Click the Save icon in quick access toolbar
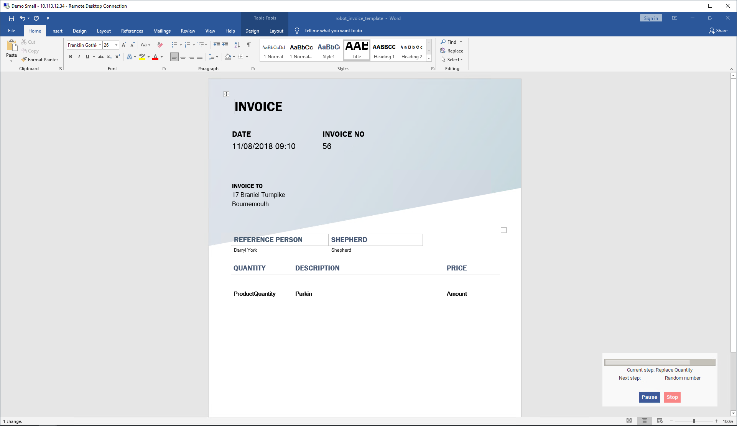 tap(12, 18)
